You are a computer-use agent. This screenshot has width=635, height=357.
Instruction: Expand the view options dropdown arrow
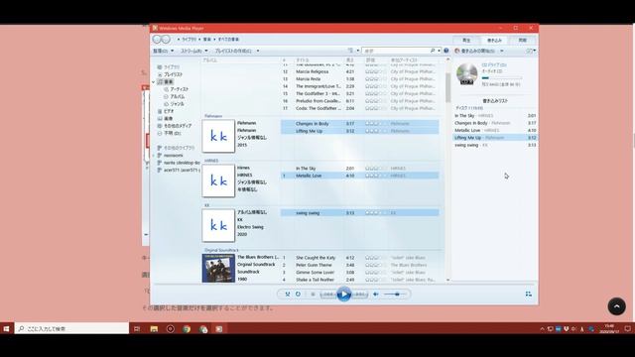click(x=358, y=51)
